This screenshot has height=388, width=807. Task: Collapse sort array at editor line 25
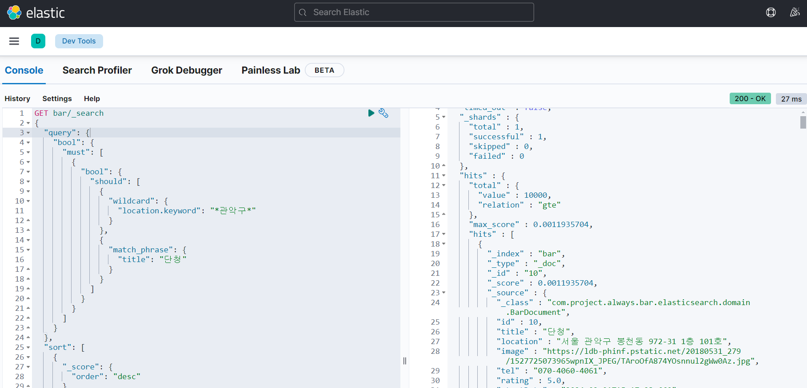(28, 347)
